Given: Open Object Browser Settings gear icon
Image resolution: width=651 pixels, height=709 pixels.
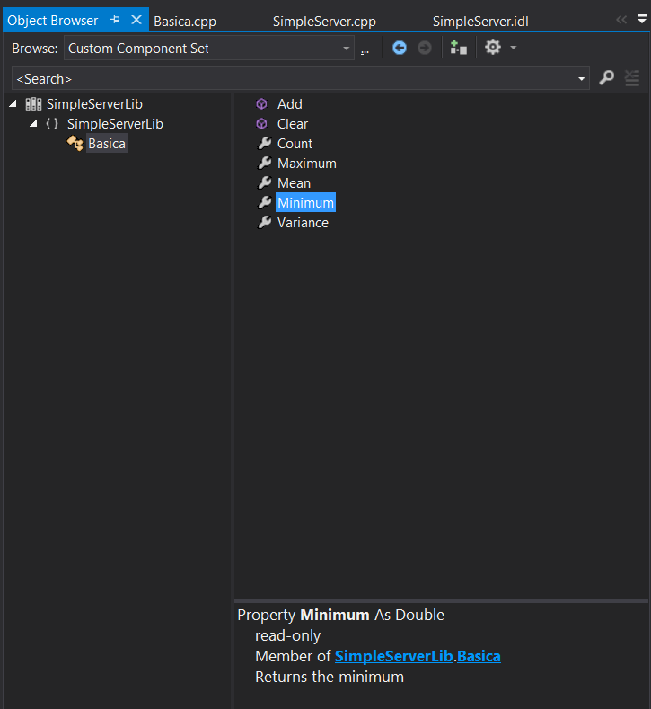Looking at the screenshot, I should [x=492, y=47].
